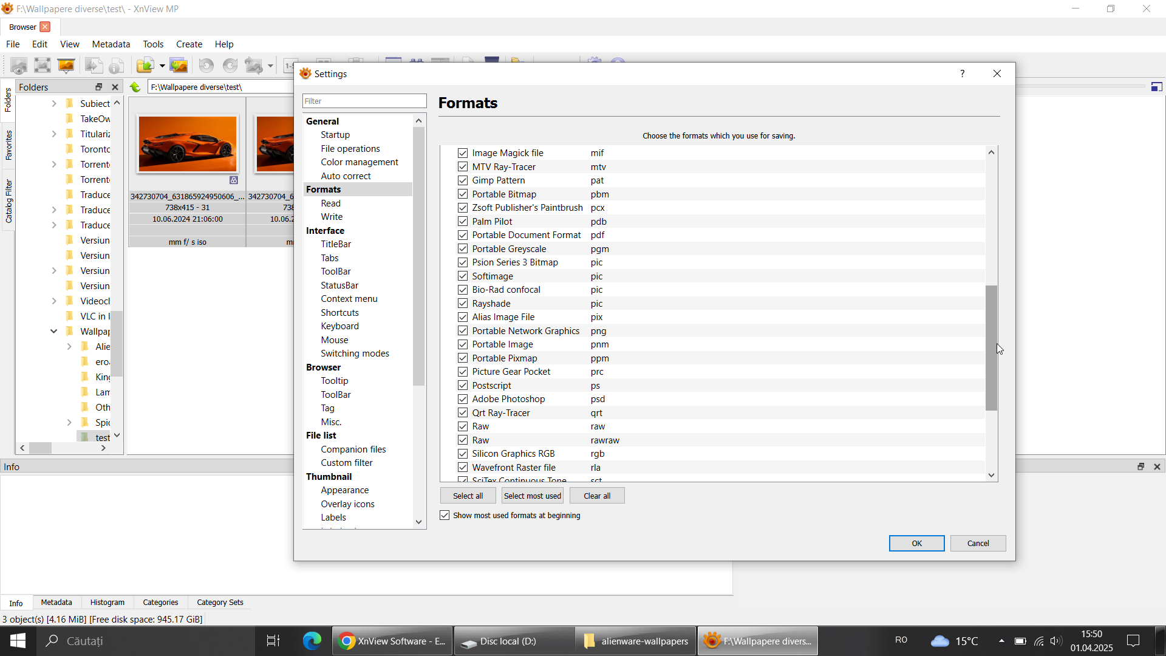Toggle Show most used formats at beginning
Viewport: 1166px width, 656px height.
point(445,515)
